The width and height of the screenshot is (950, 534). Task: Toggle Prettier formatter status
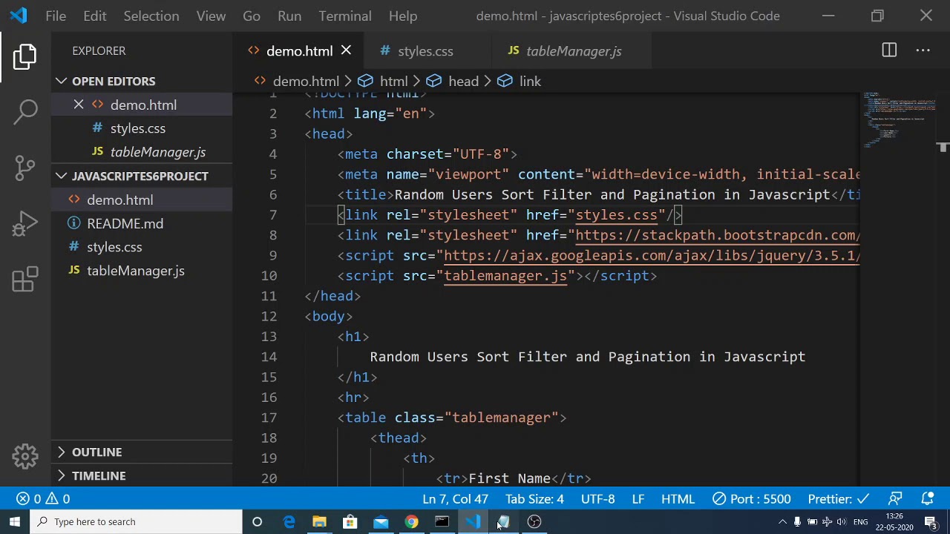(x=838, y=499)
